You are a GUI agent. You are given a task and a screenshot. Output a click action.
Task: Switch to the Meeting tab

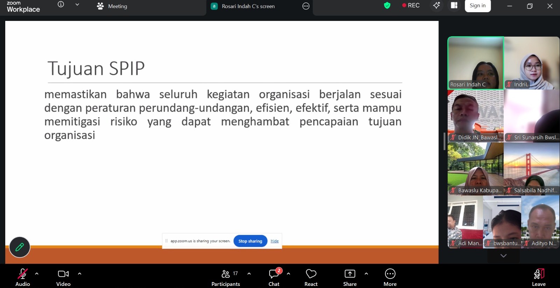[112, 6]
